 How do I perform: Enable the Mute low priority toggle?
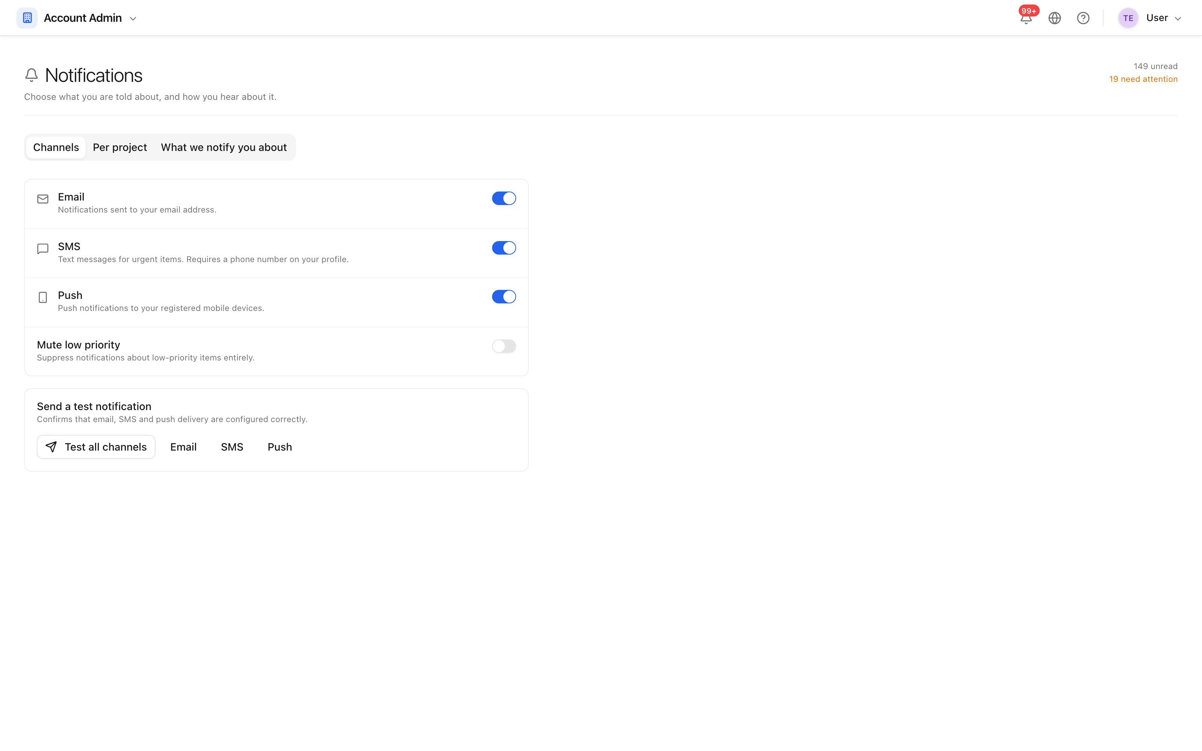point(504,346)
